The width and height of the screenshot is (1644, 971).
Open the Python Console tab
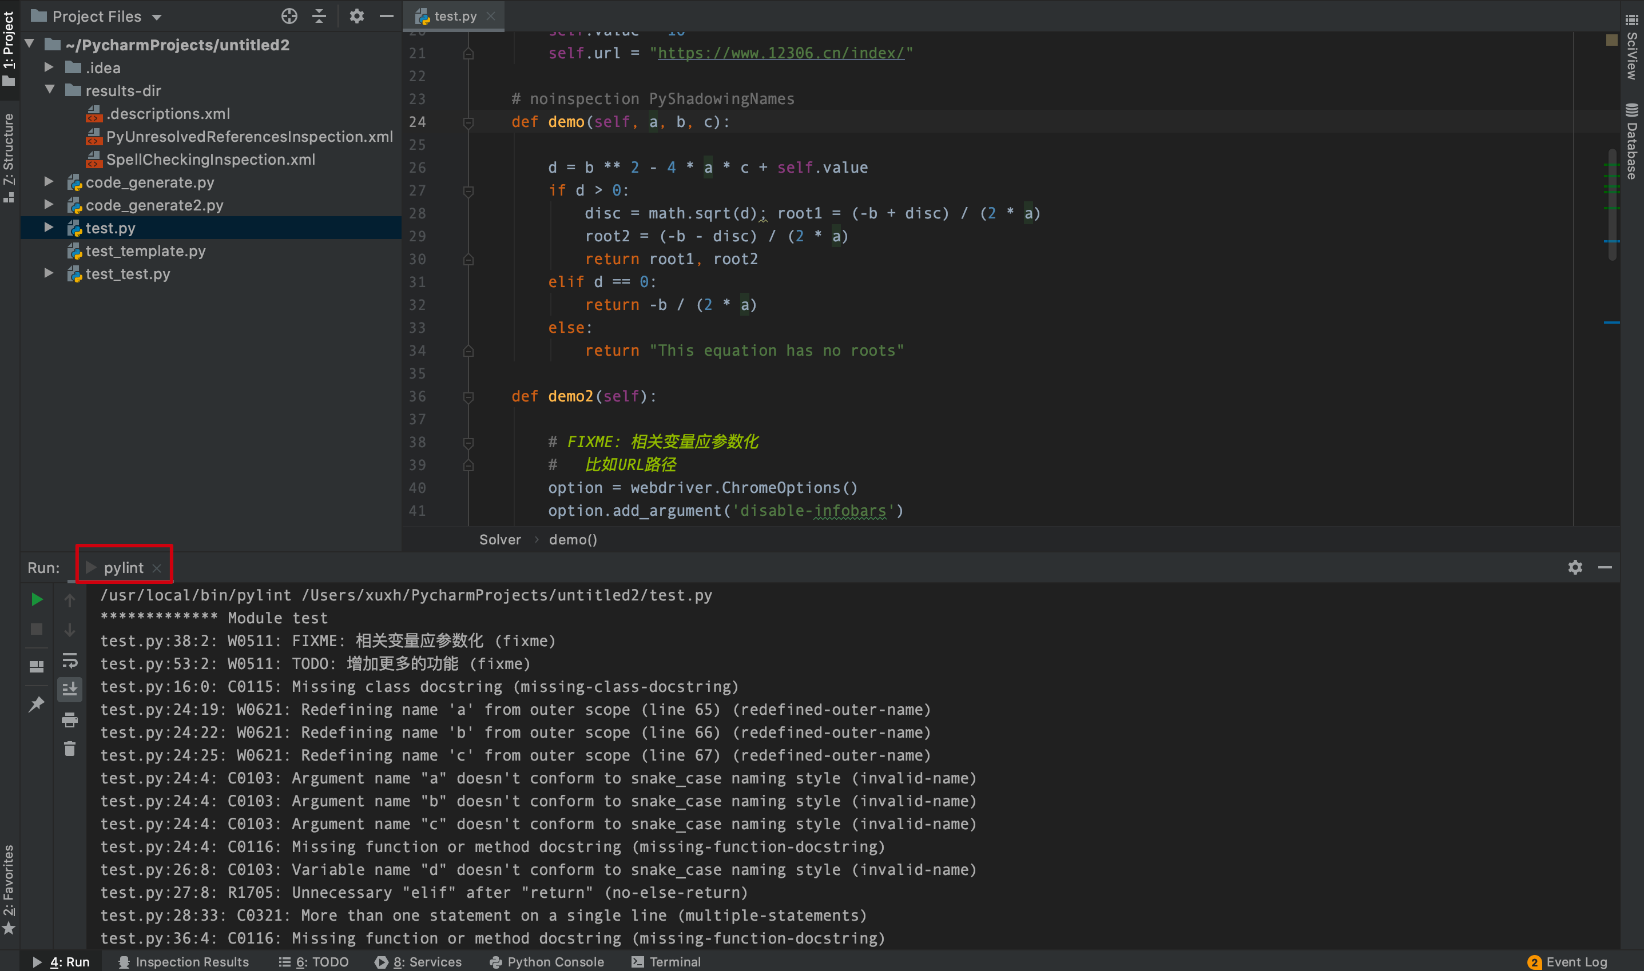click(x=547, y=962)
